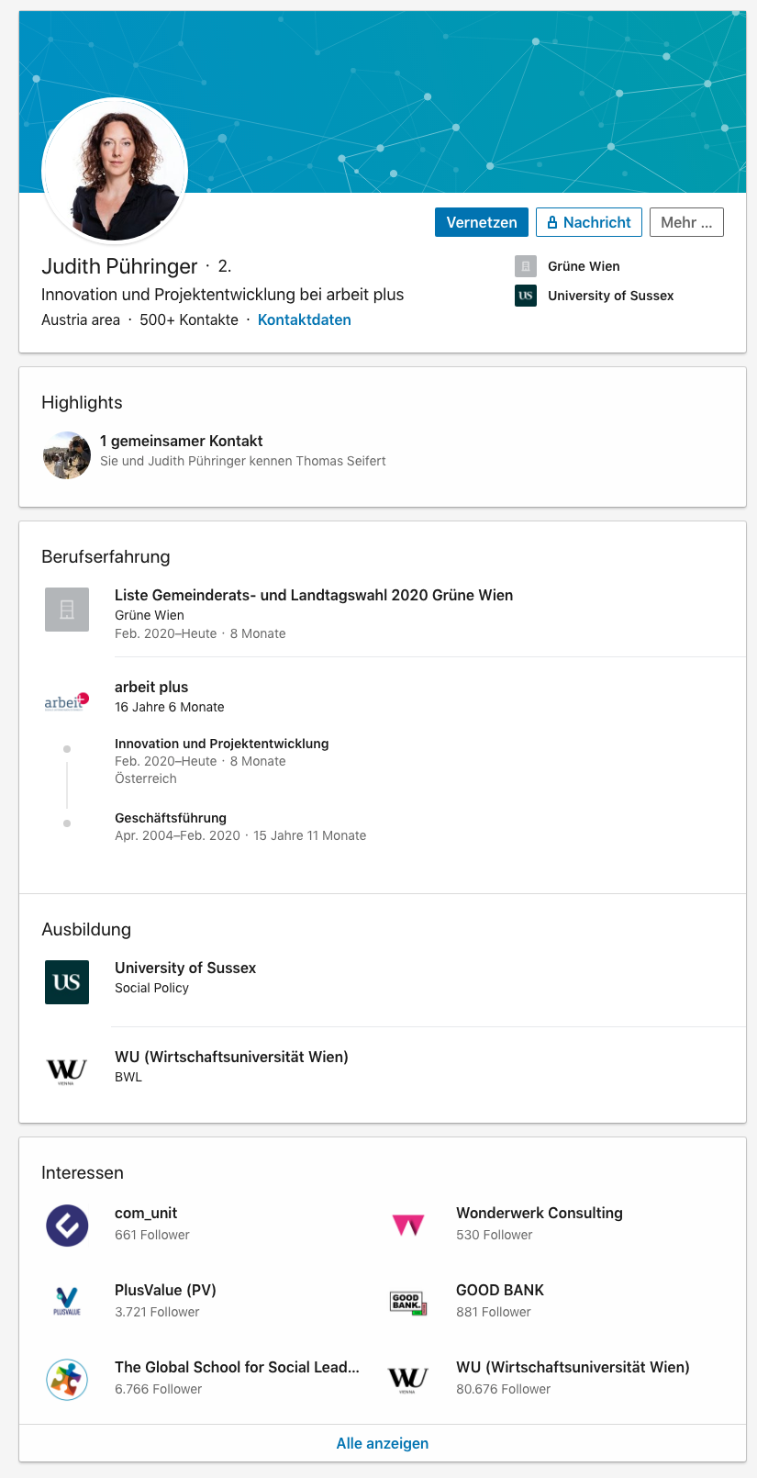
Task: Open the PlusValue logo icon
Action: 67,1302
